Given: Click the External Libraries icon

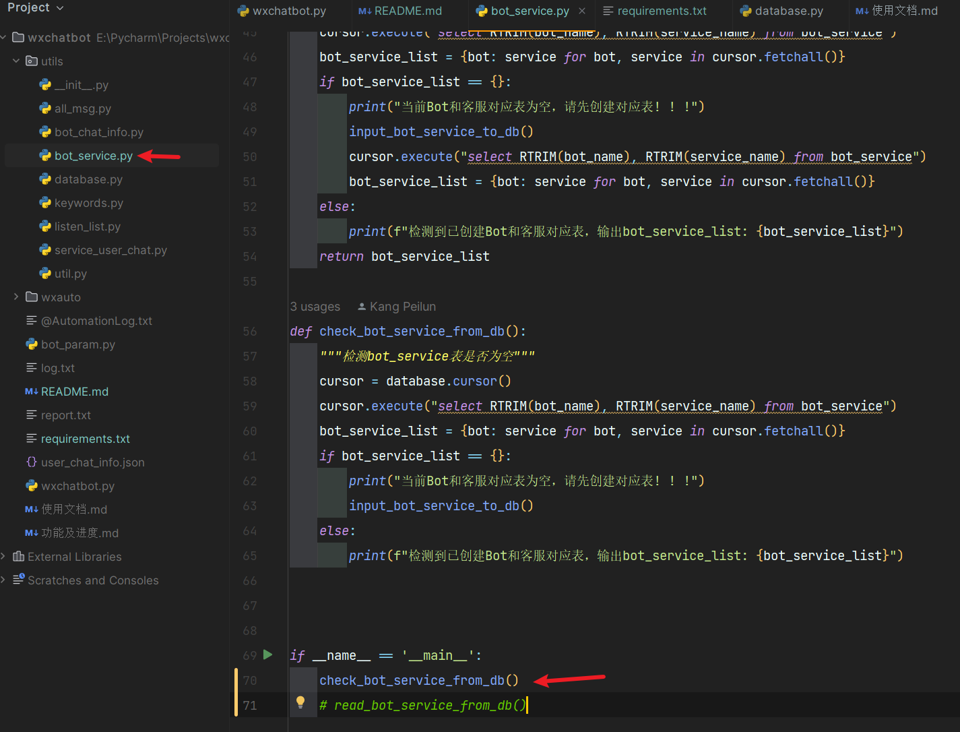Looking at the screenshot, I should pos(19,556).
